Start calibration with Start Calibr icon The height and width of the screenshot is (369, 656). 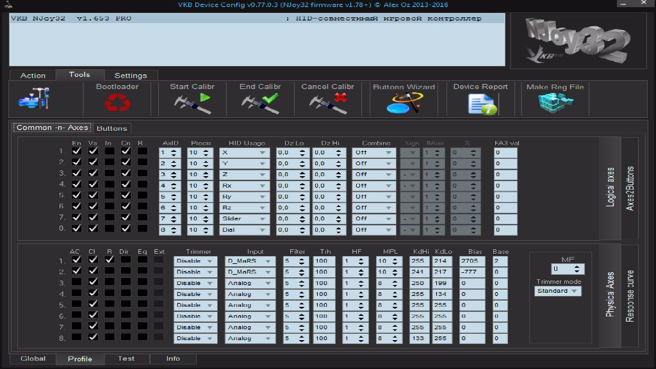coord(192,103)
